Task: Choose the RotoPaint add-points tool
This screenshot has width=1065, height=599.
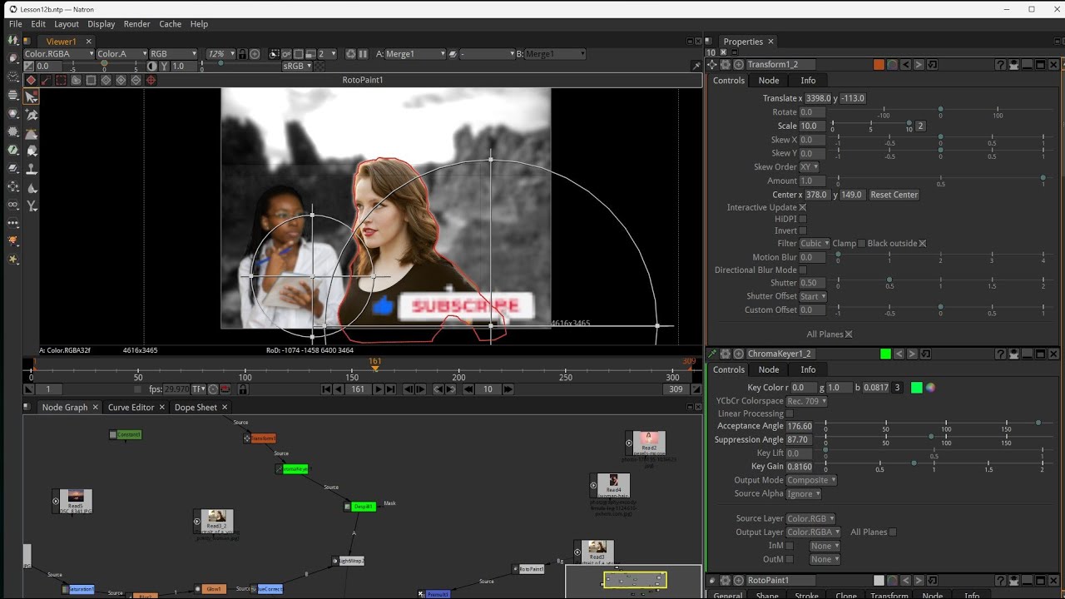Action: (32, 115)
